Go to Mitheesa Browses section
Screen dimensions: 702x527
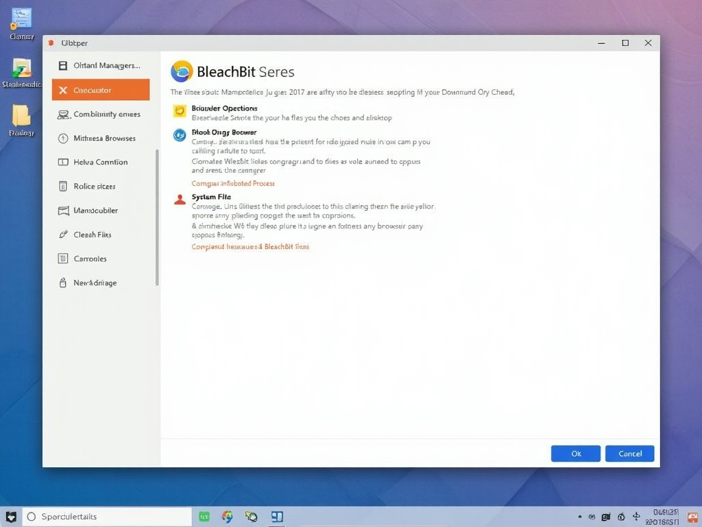click(x=101, y=139)
